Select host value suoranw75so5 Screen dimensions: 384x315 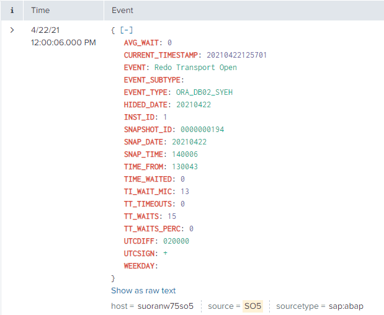click(x=166, y=306)
